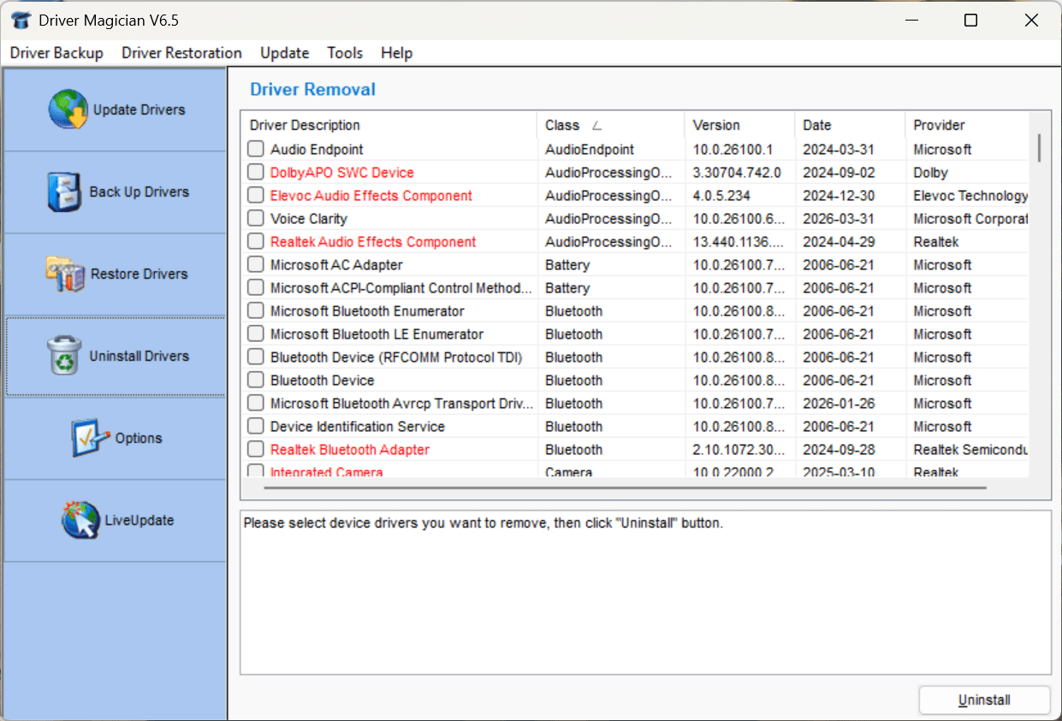This screenshot has width=1062, height=721.
Task: Check the DolbyAPO SWC Device checkbox
Action: [x=256, y=172]
